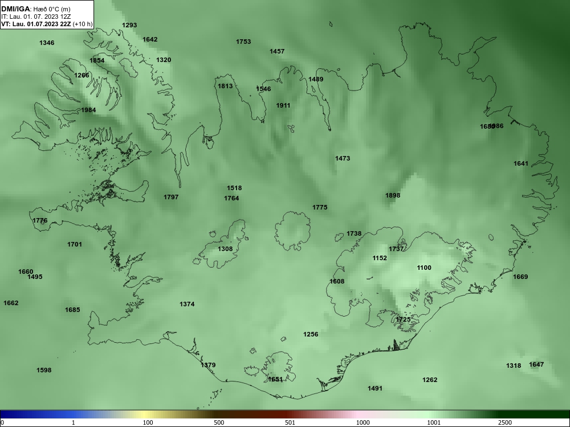Select the 1764 value
Screen dimensions: 570x427
(231, 198)
